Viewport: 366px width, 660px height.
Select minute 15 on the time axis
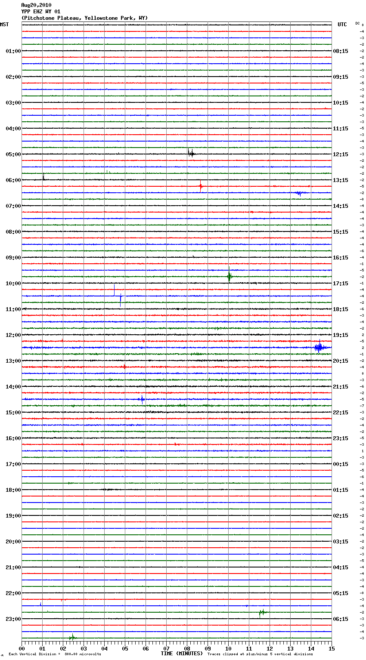[x=332, y=648]
